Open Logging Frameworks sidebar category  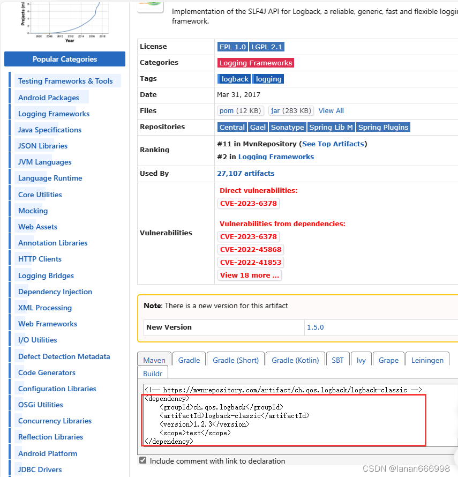(54, 114)
